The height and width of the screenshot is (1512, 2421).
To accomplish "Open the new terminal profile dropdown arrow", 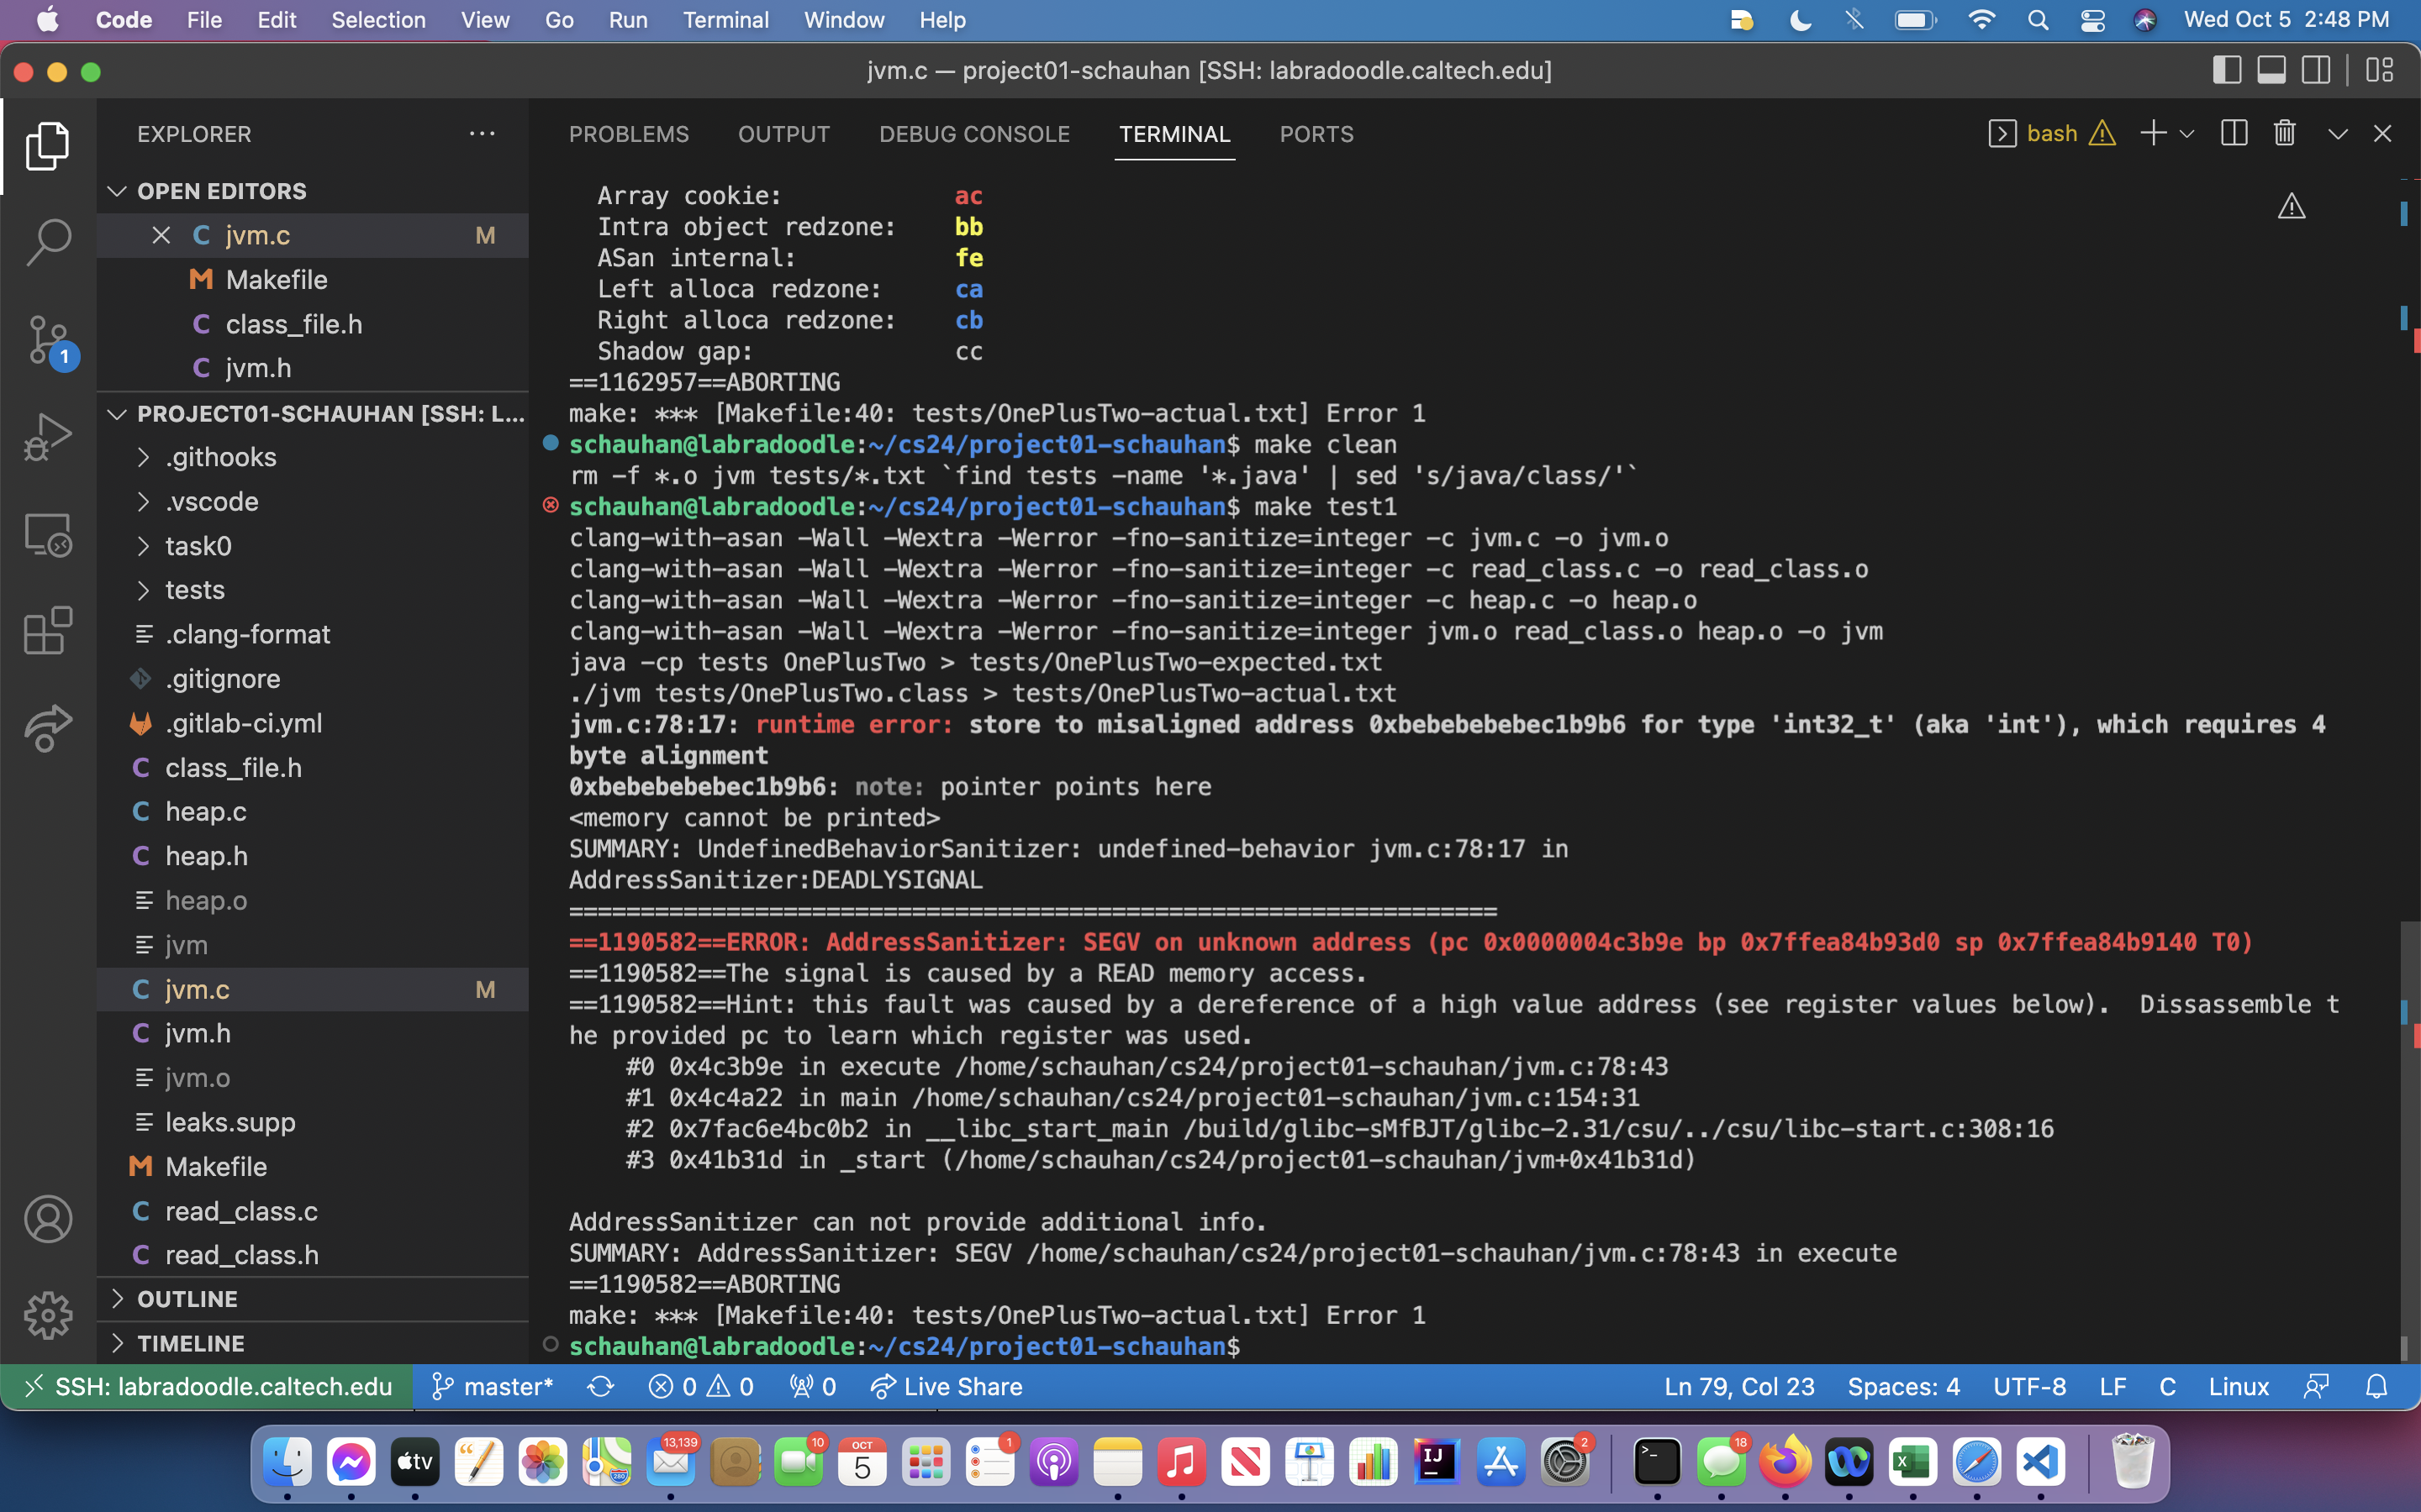I will tap(2187, 134).
